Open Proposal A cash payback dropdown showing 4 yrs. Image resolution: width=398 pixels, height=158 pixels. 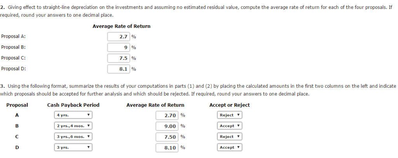click(x=73, y=115)
